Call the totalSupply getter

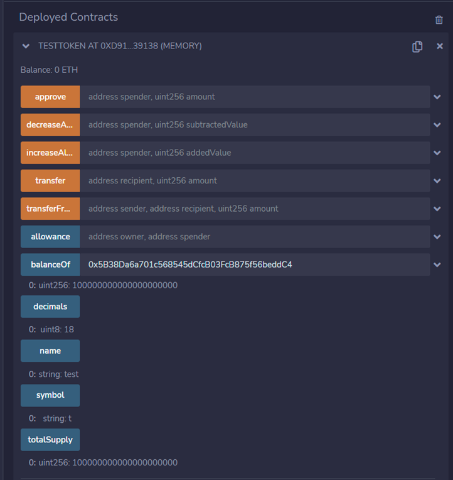(x=50, y=440)
